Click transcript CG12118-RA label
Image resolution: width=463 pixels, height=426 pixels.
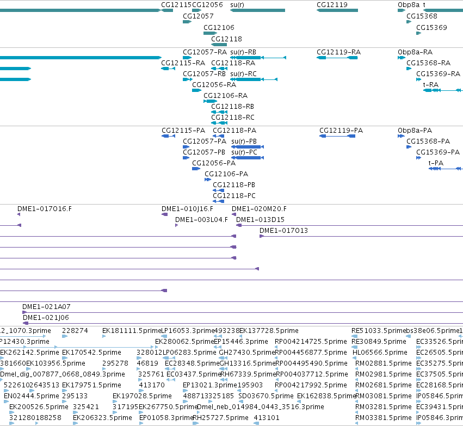[233, 63]
